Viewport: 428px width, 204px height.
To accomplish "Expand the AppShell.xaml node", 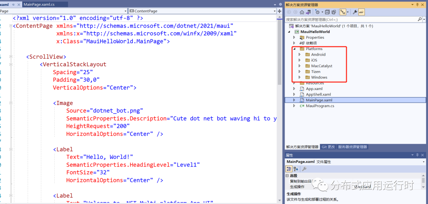I will (294, 95).
